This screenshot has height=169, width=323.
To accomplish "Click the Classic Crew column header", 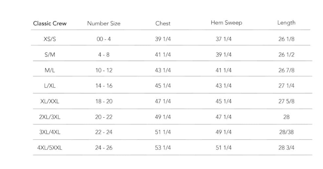I will pyautogui.click(x=50, y=24).
